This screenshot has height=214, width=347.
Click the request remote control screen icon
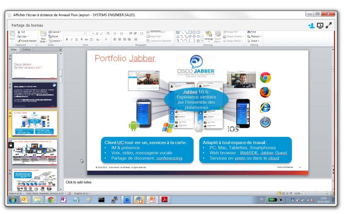pos(320,25)
